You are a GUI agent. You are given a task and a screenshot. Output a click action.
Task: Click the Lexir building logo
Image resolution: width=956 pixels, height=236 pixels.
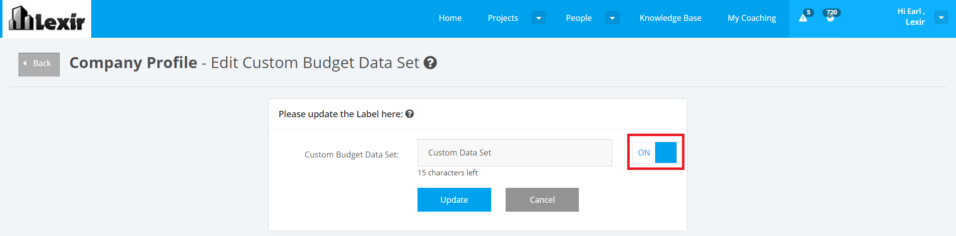(47, 19)
